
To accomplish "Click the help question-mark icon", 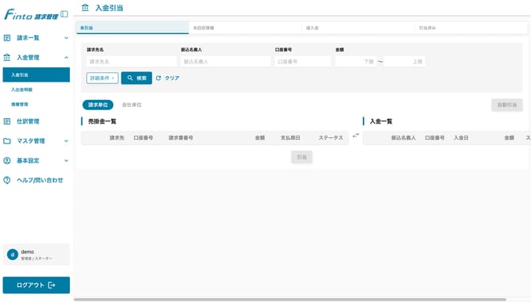I will click(x=7, y=180).
